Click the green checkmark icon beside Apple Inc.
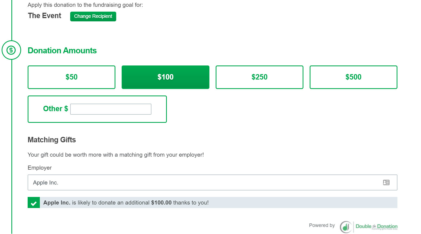This screenshot has width=421, height=234. click(x=34, y=203)
